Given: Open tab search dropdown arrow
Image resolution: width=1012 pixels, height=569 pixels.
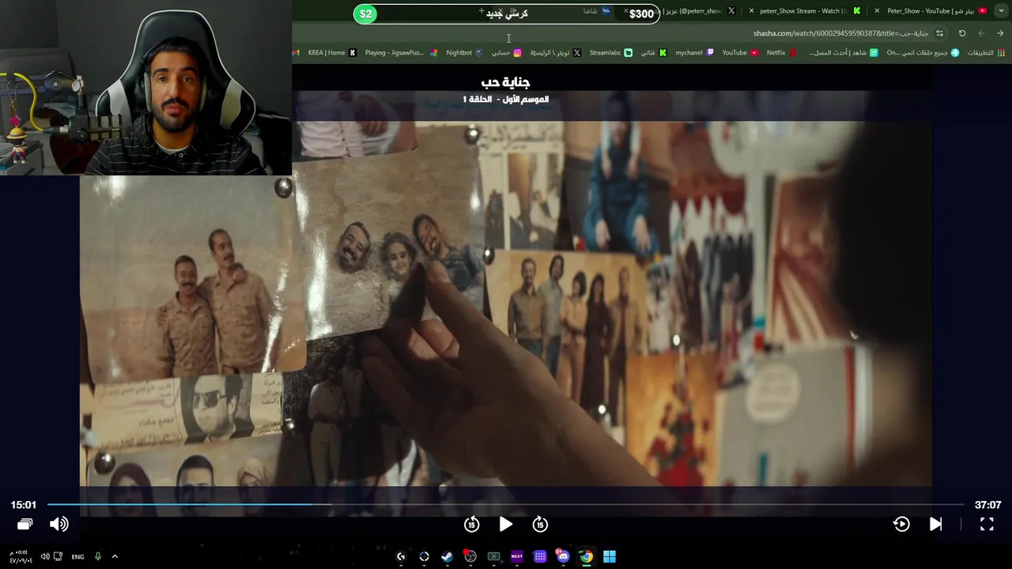Looking at the screenshot, I should pyautogui.click(x=1001, y=11).
